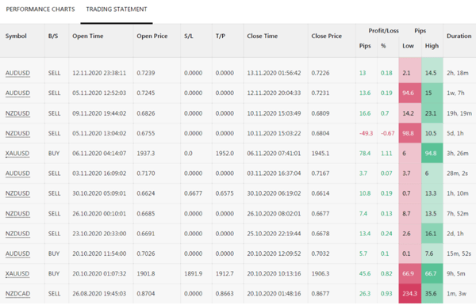Click the 94.8 high pips cell
Viewport: 476px width, 305px height.
(432, 154)
